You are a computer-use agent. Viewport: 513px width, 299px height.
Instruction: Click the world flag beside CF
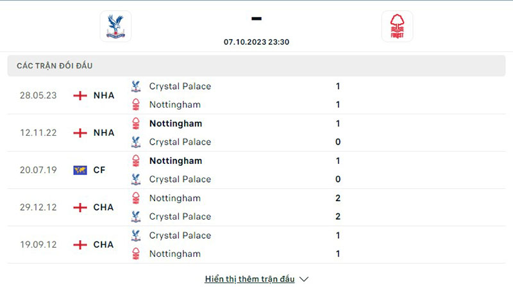(x=80, y=170)
